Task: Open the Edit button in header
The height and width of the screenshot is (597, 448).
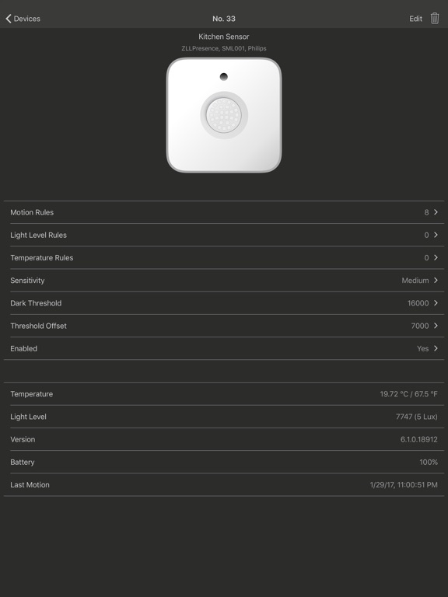Action: [415, 19]
